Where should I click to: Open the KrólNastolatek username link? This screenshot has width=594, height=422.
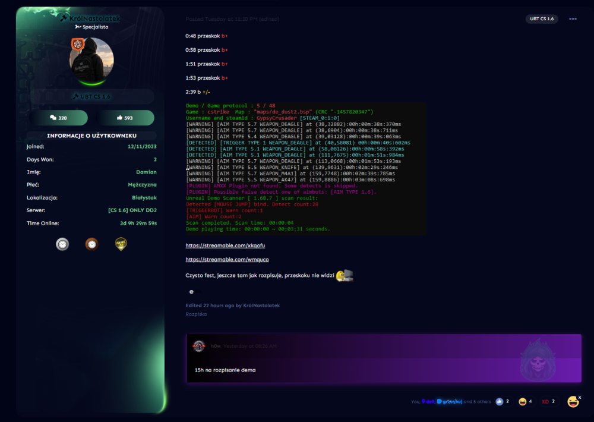pos(94,18)
